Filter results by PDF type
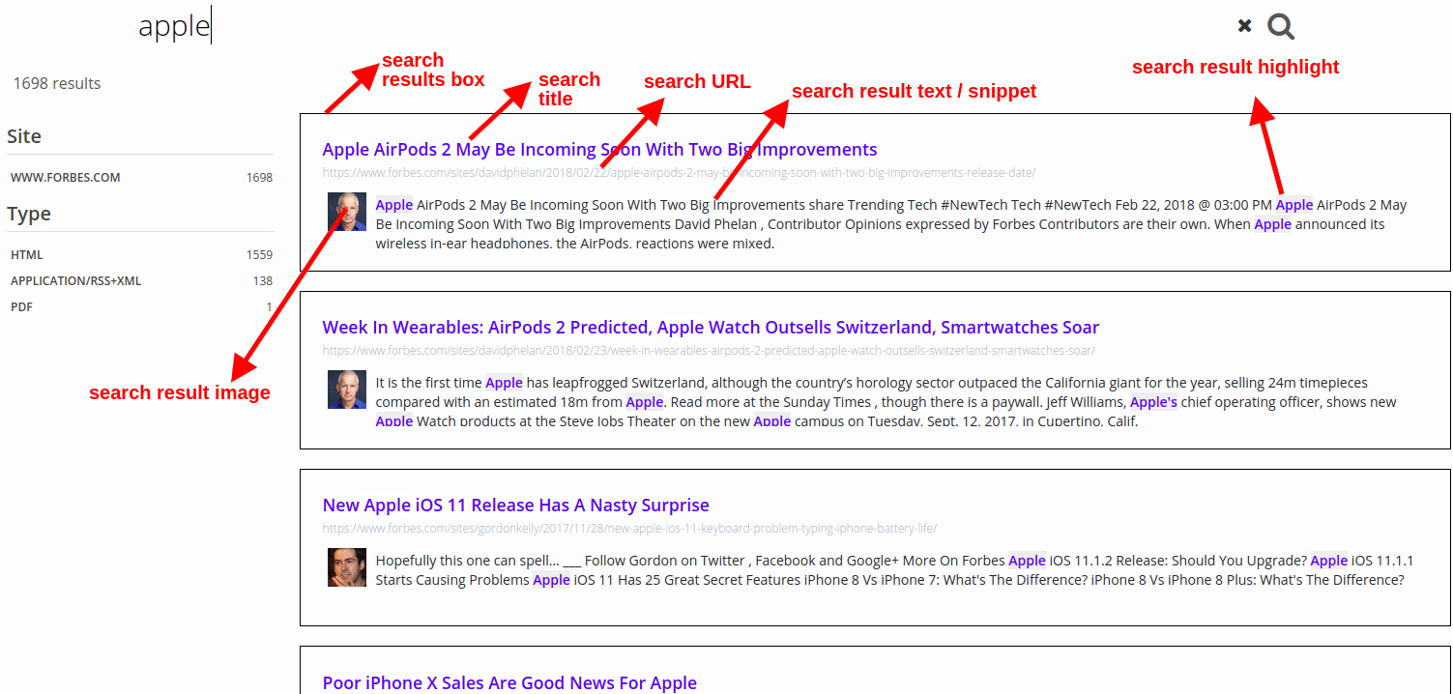The image size is (1453, 694). [19, 307]
